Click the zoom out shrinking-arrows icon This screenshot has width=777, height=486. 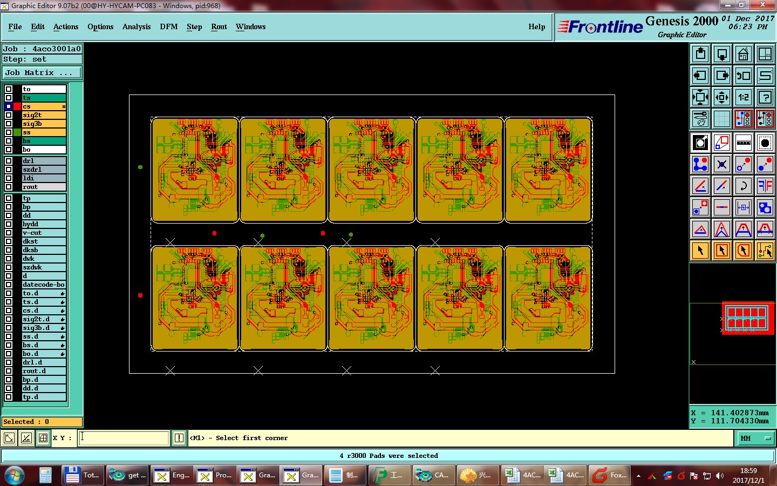point(722,97)
